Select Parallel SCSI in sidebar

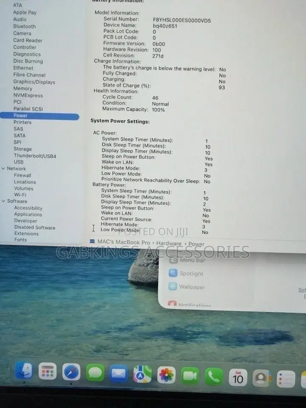click(28, 109)
